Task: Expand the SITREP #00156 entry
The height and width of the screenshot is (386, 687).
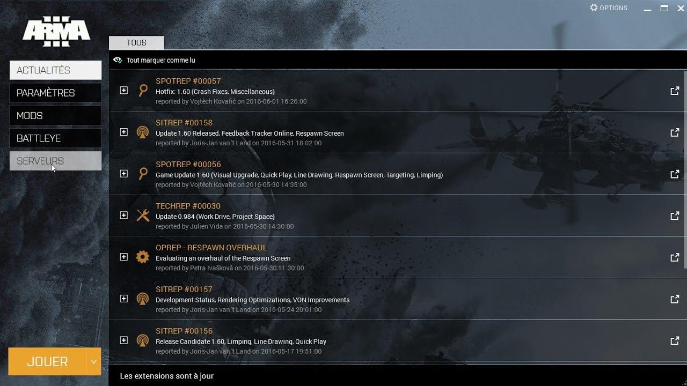Action: (x=123, y=340)
